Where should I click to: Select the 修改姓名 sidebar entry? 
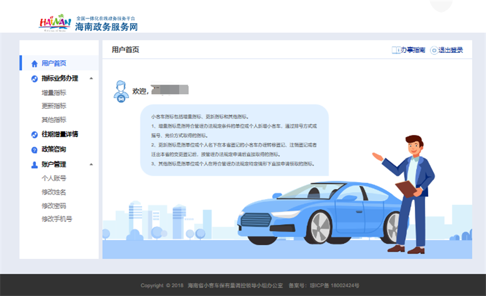pos(54,192)
